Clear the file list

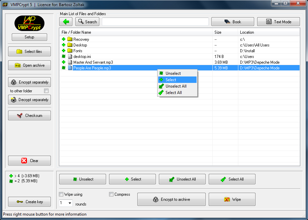point(30,161)
